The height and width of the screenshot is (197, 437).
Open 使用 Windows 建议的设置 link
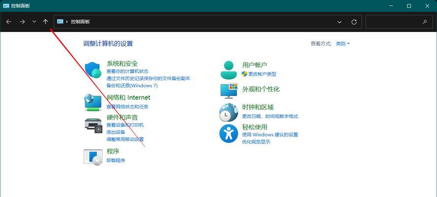[x=270, y=135]
